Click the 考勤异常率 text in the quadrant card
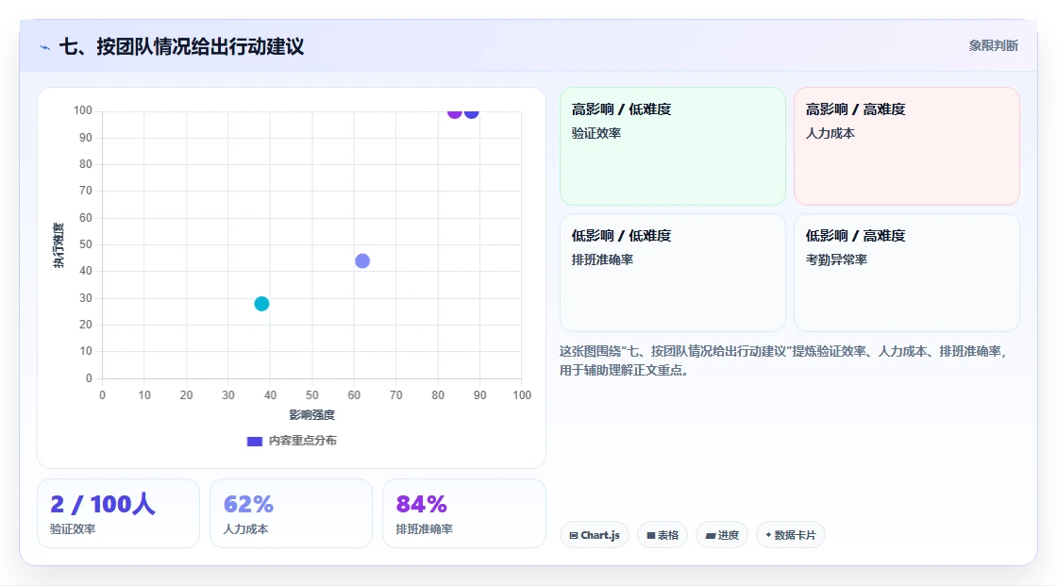The height and width of the screenshot is (586, 1057). point(836,260)
